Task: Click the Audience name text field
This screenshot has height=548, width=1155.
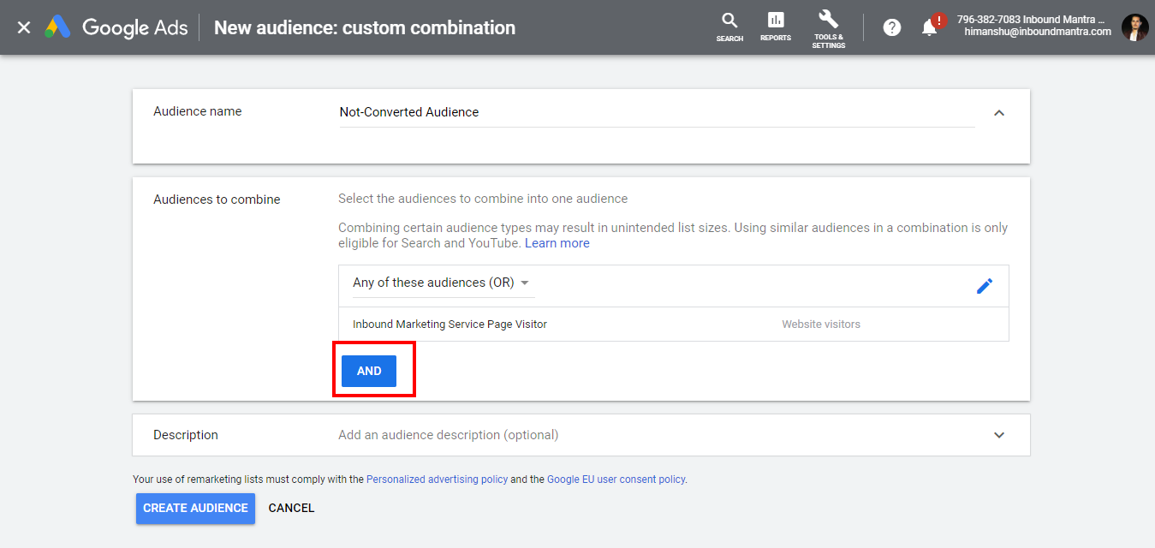Action: tap(656, 112)
